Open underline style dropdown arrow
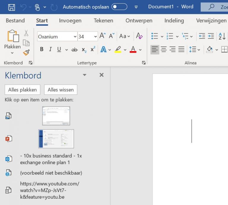Image resolution: width=228 pixels, height=205 pixels. (x=66, y=50)
